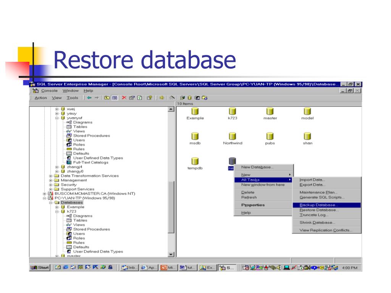Select the master database icon
Screen dimensions: 391x293
click(x=270, y=111)
